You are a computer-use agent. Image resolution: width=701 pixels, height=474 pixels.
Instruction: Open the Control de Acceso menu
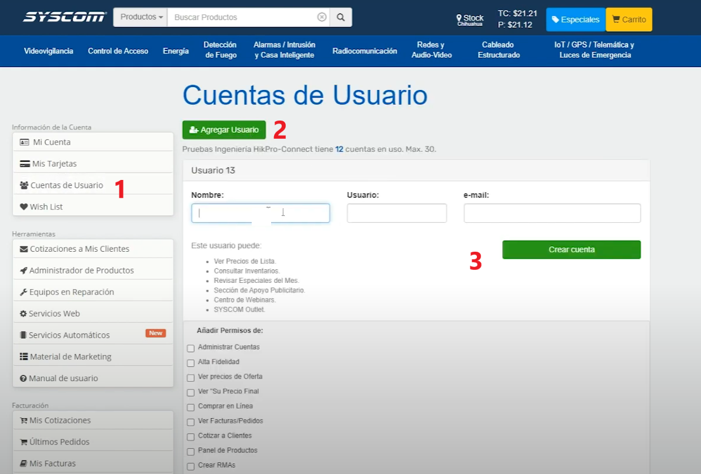(x=118, y=51)
